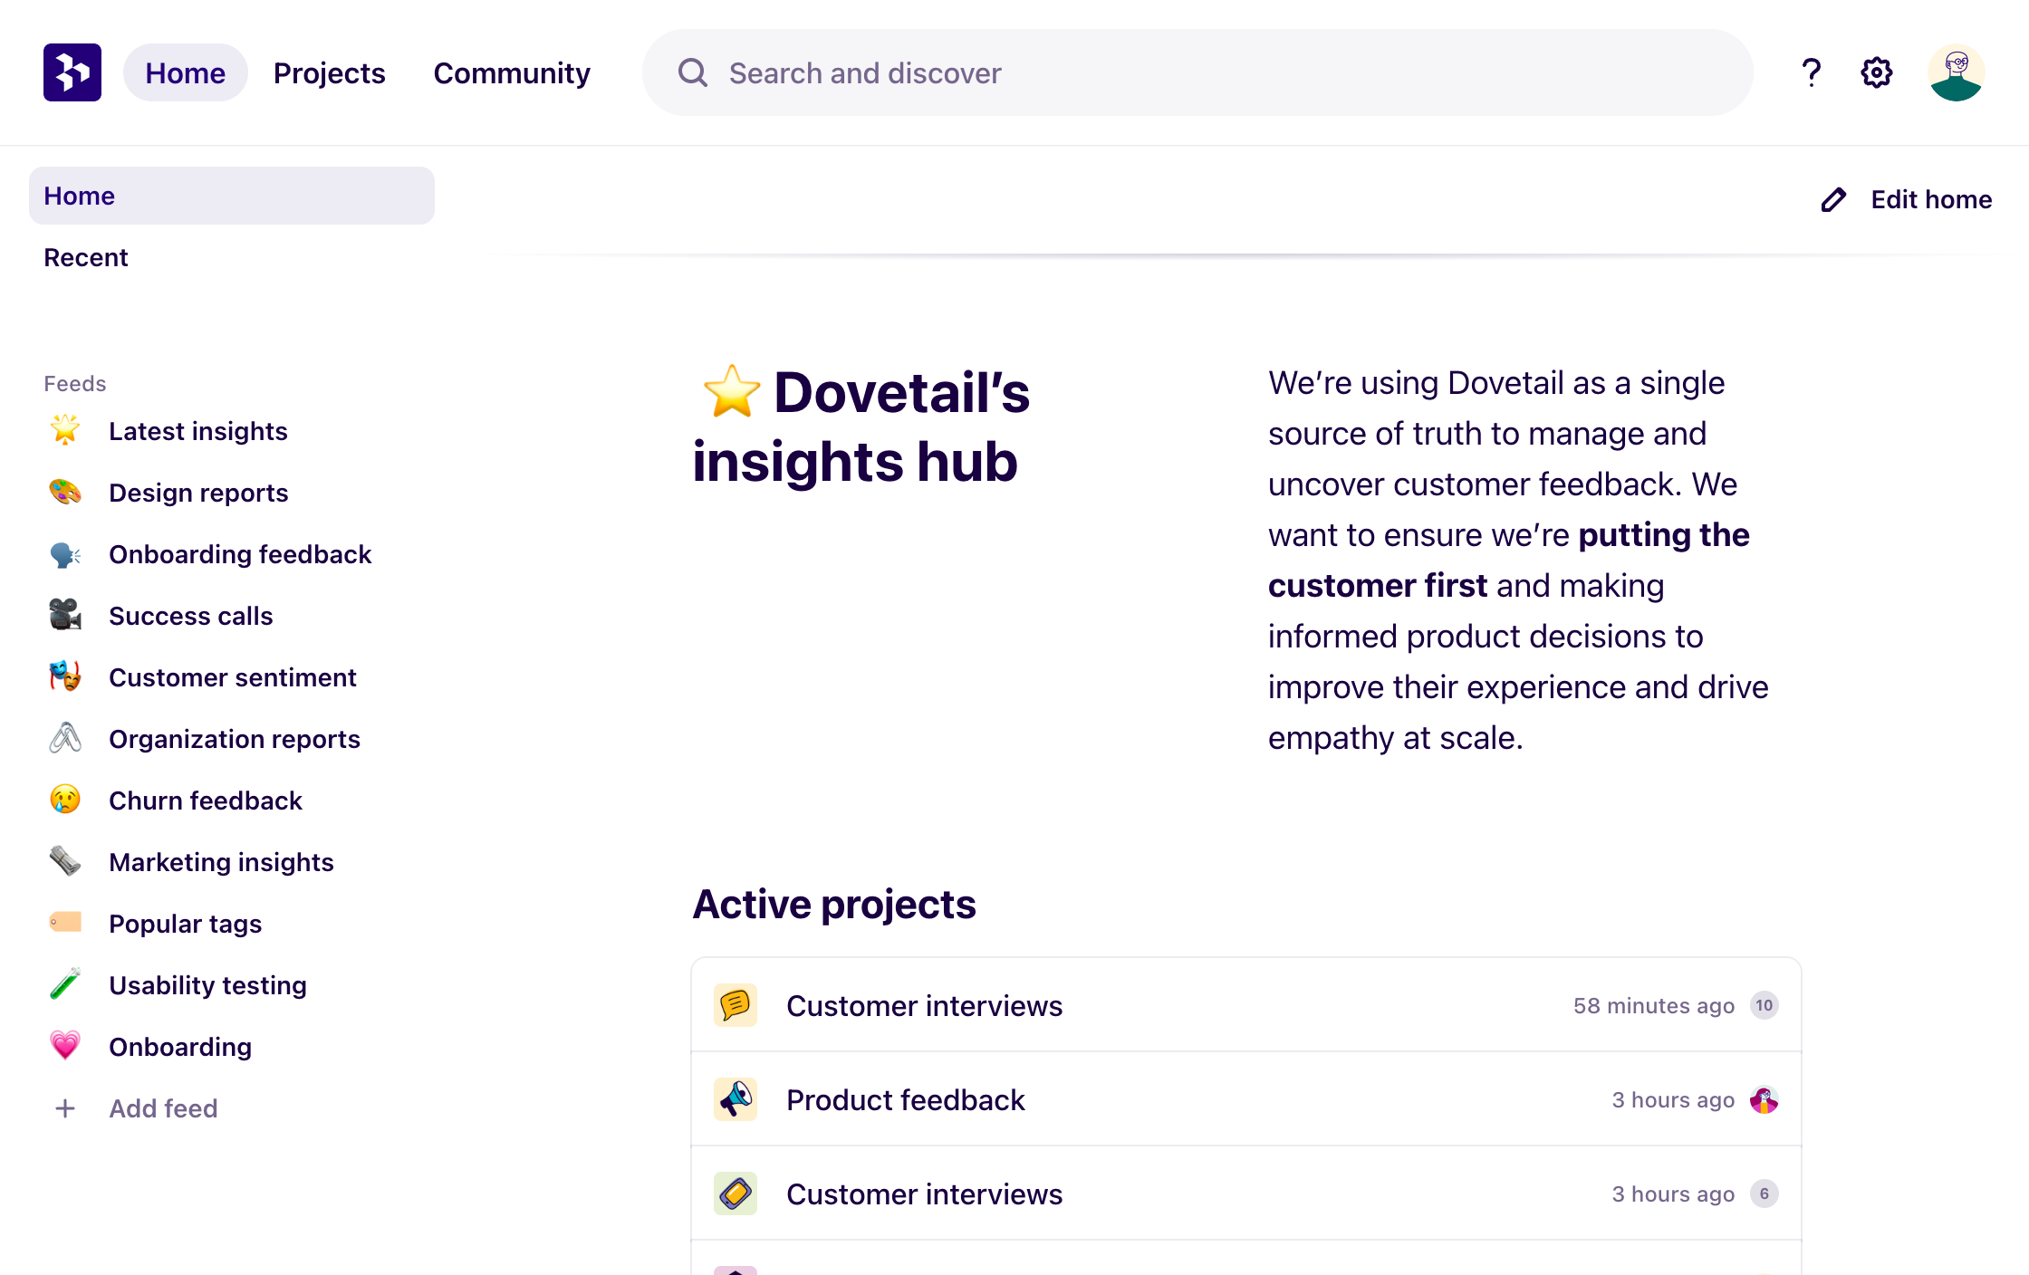This screenshot has height=1275, width=2029.
Task: Switch to the Projects tab
Action: [329, 72]
